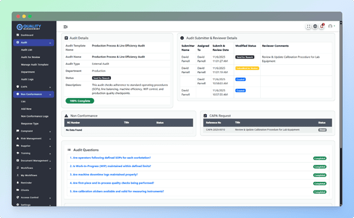Viewport: 354px width, 218px height.
Task: Click the Workflows icon in the sidebar
Action: pyautogui.click(x=18, y=168)
